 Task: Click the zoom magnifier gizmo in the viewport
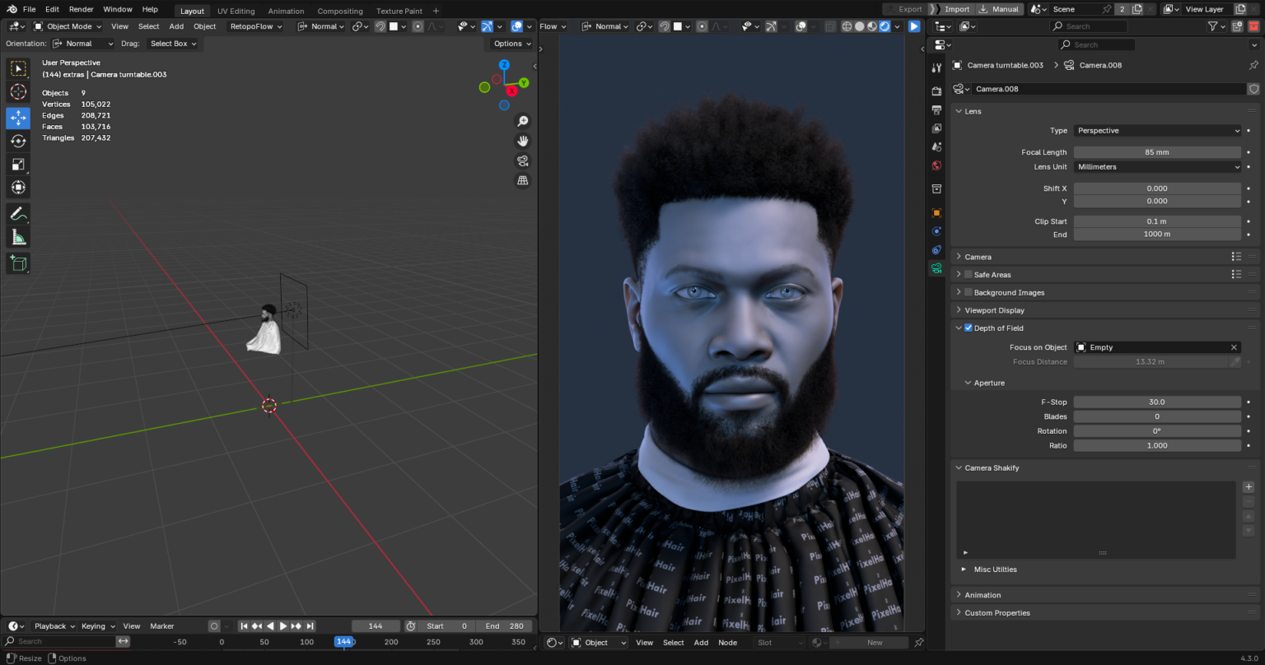(523, 120)
